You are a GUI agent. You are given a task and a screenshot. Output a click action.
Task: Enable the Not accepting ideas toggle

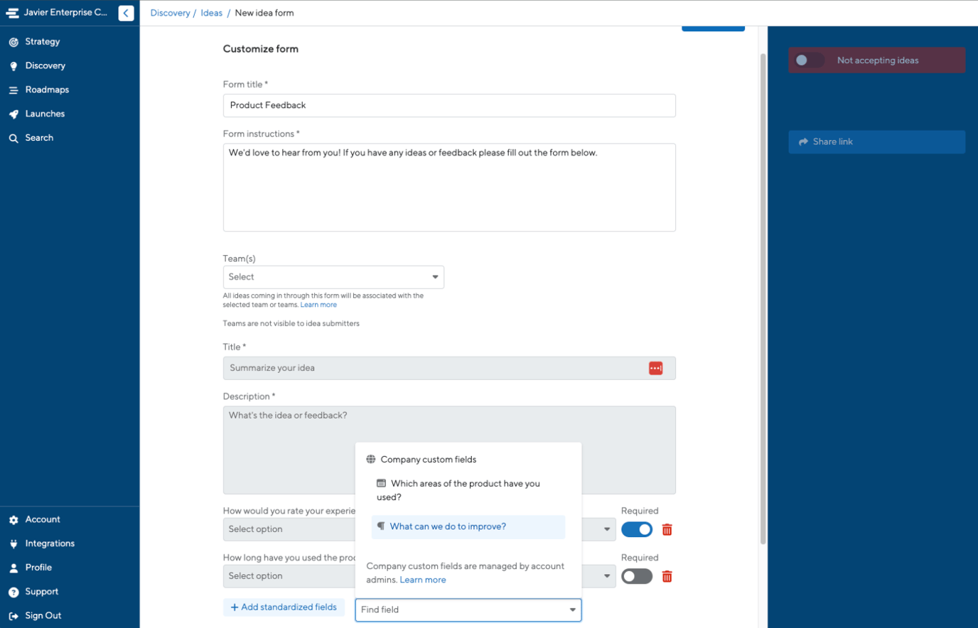pos(809,60)
